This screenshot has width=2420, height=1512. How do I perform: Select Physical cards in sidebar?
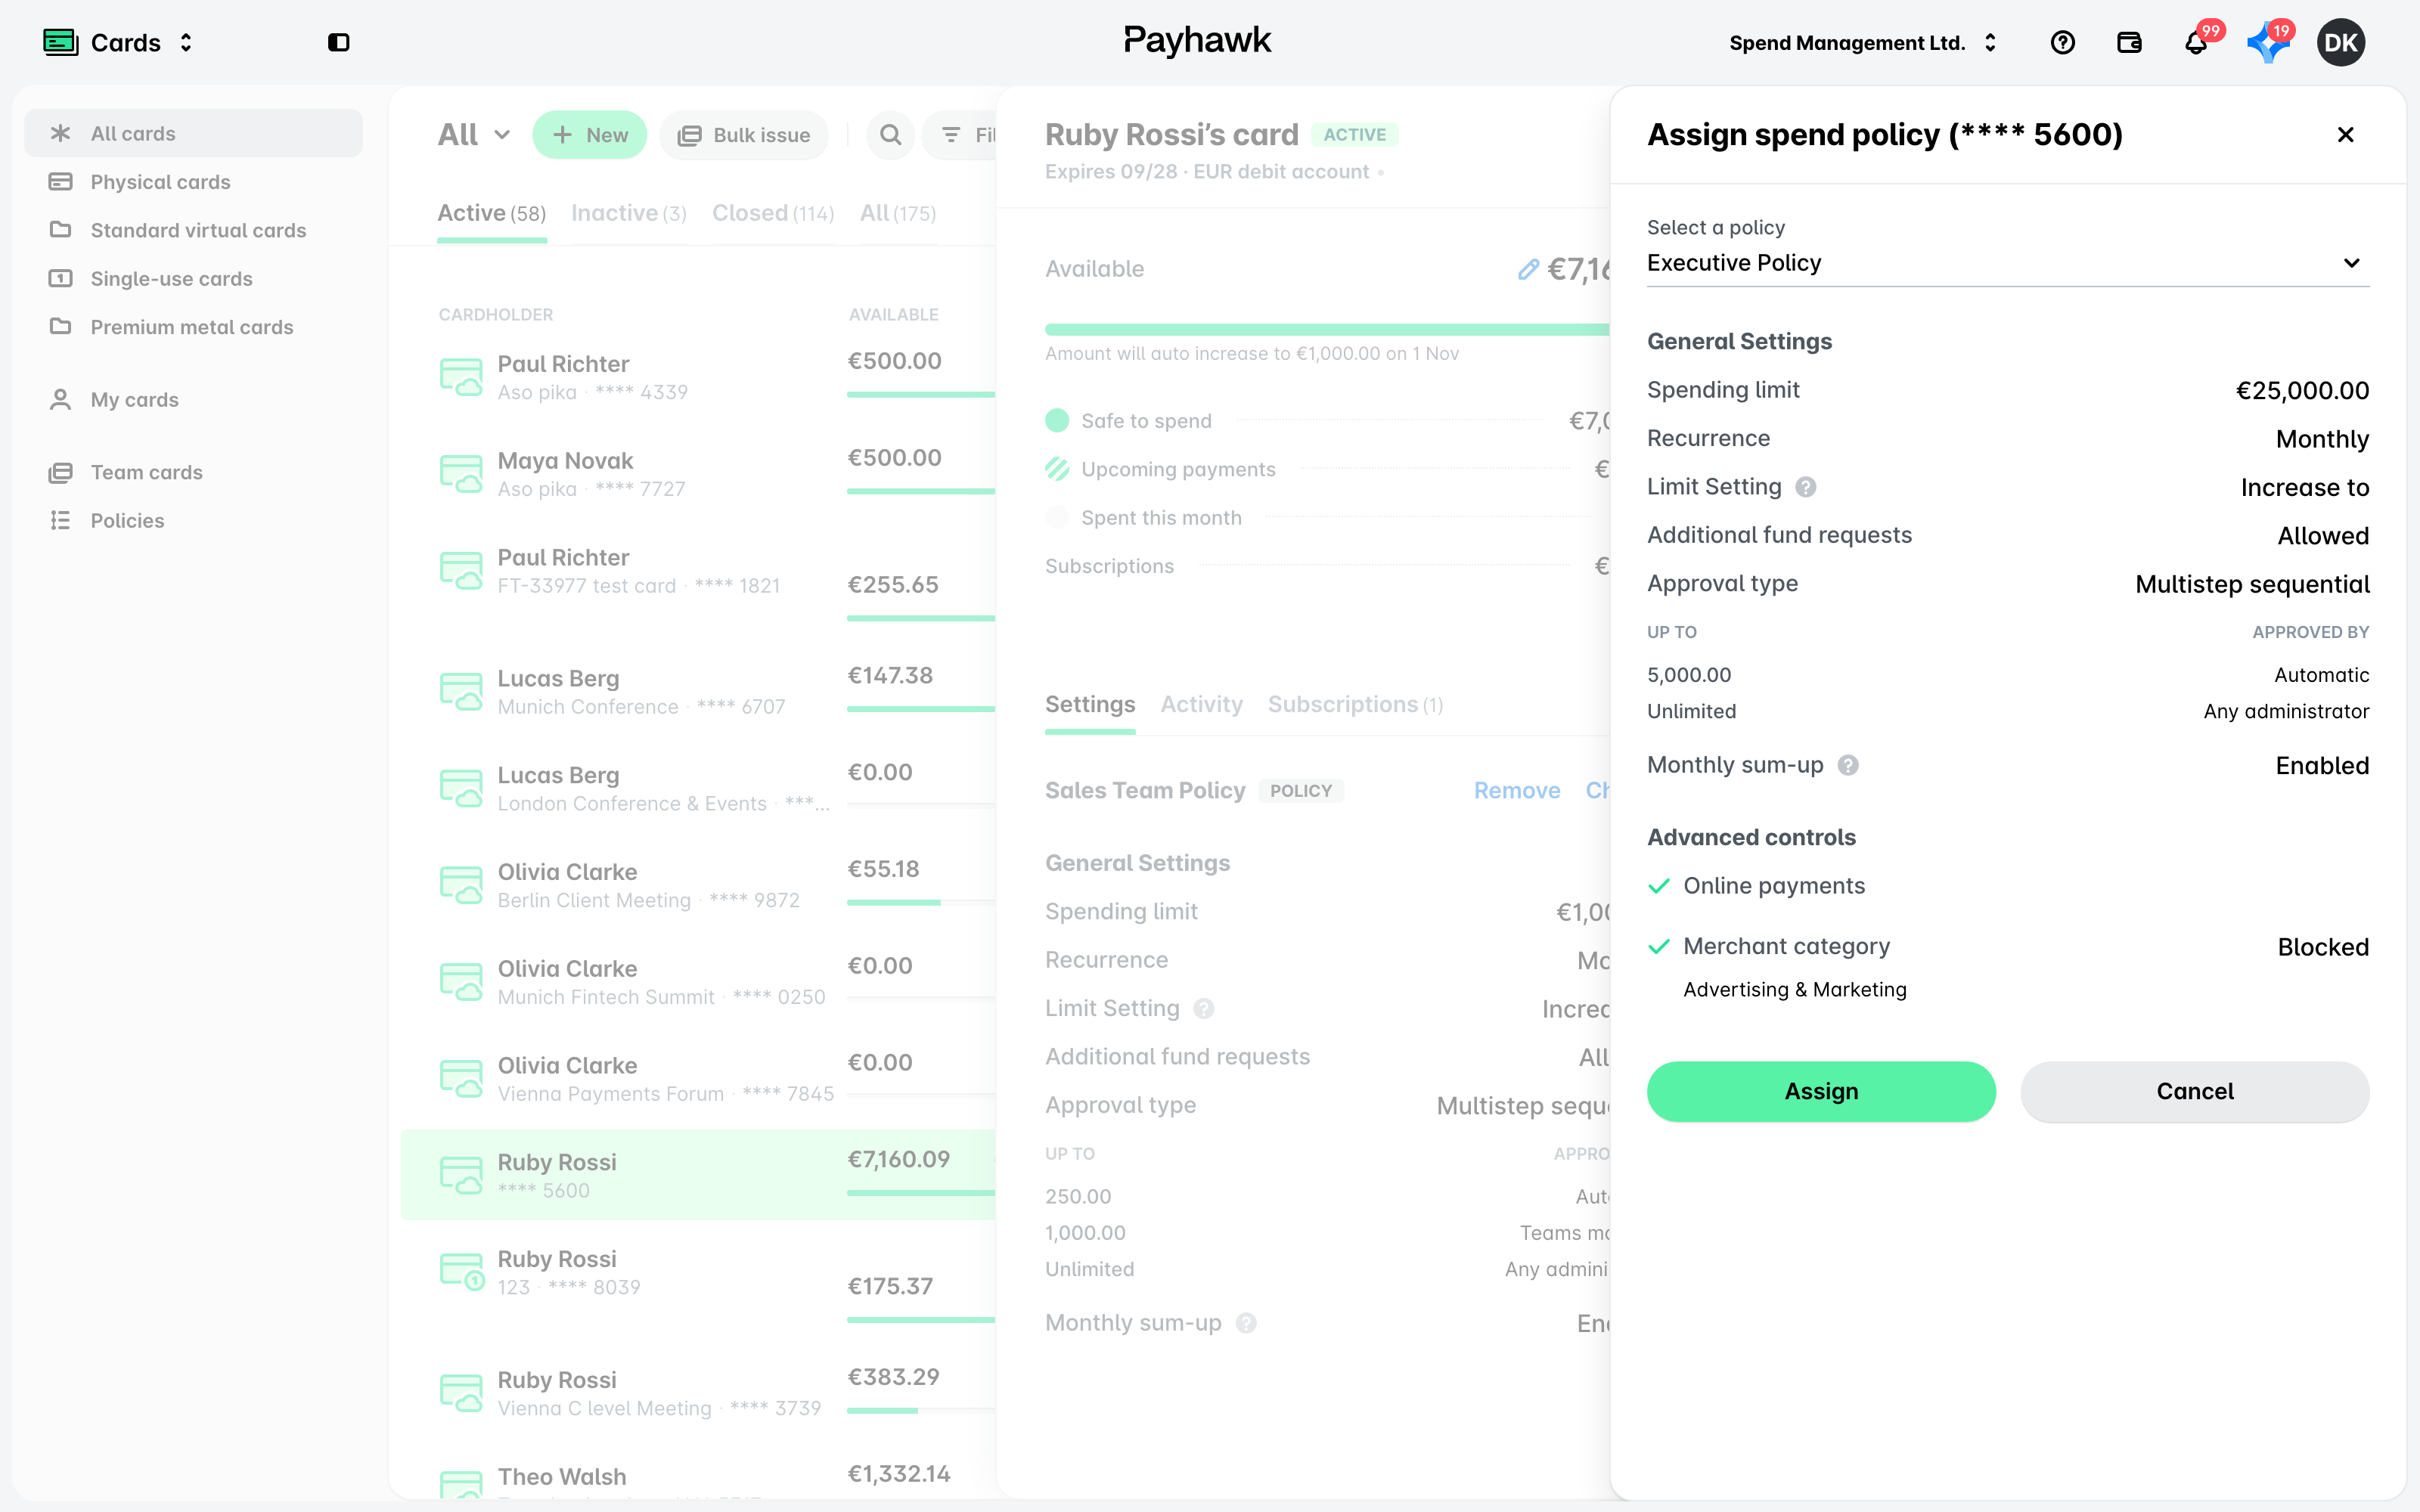(193, 182)
